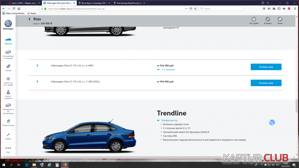Open the Trendline Конфигуратор link

click(x=169, y=121)
